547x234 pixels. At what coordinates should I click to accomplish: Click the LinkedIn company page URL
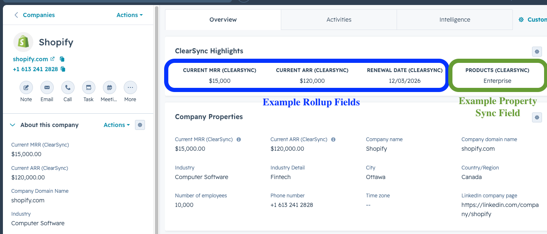500,209
